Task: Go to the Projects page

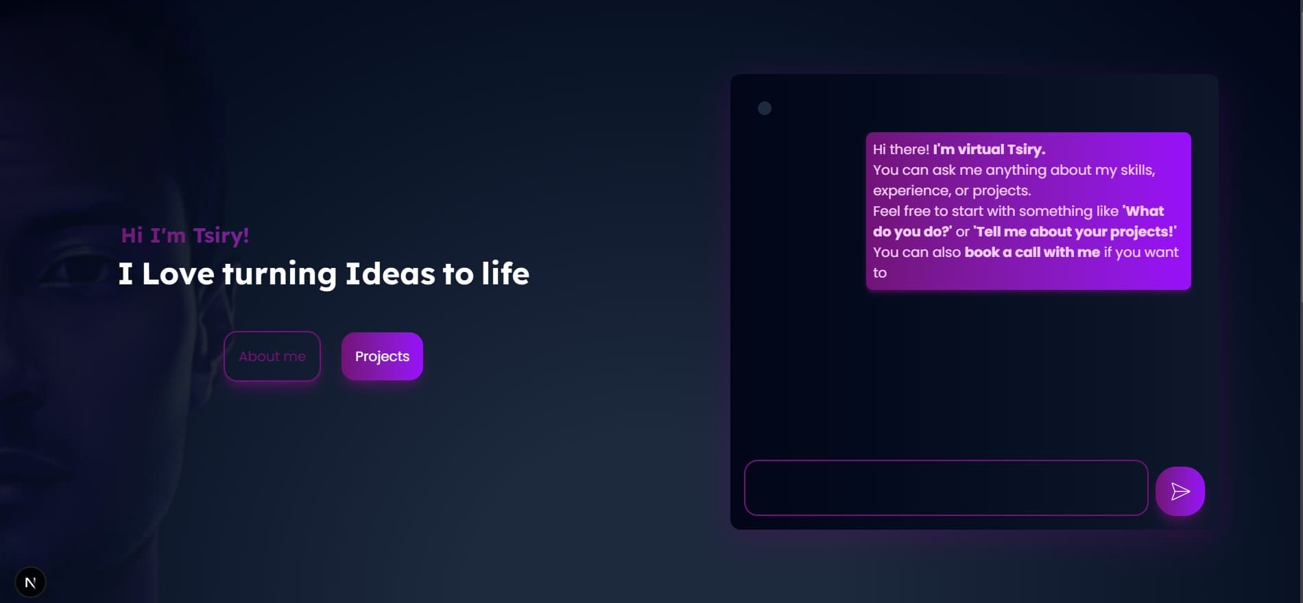Action: [382, 356]
